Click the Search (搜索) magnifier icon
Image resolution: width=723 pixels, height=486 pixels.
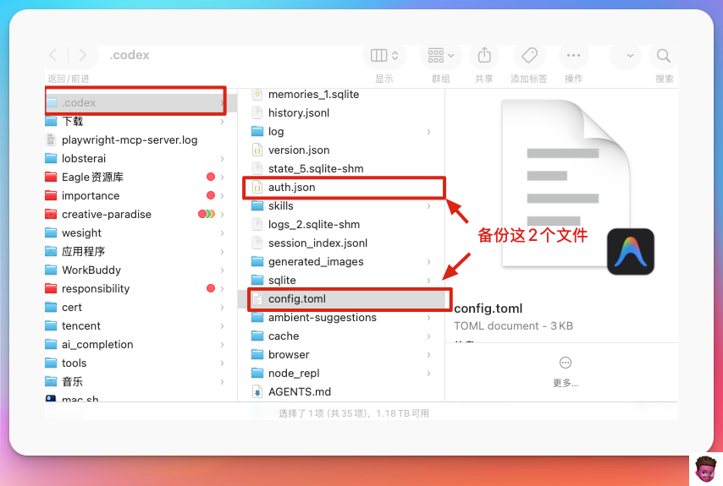(664, 56)
